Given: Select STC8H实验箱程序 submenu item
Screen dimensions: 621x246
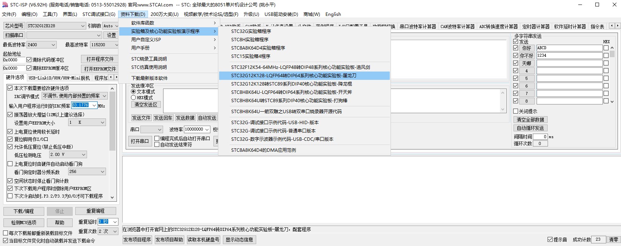Looking at the screenshot, I should (304, 40).
